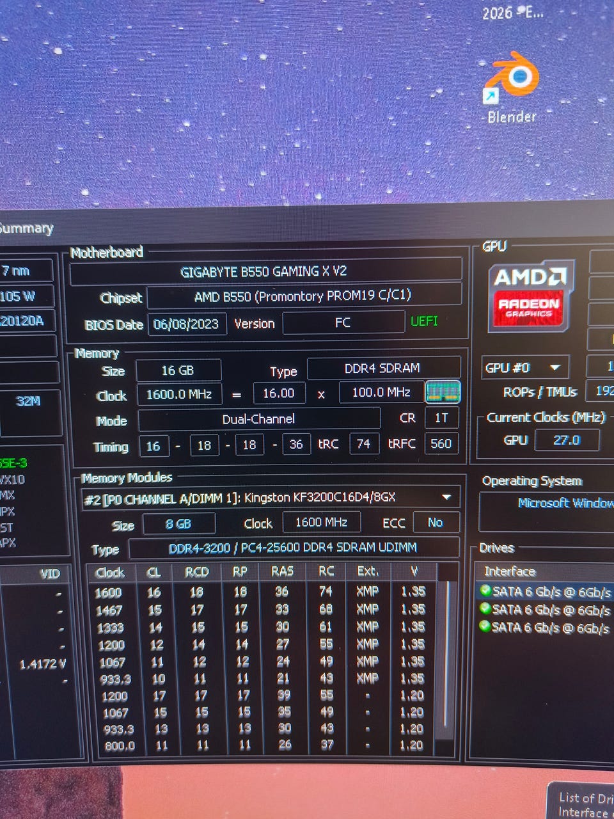
Task: Select the 800.0 clock row in timings table
Action: [264, 745]
